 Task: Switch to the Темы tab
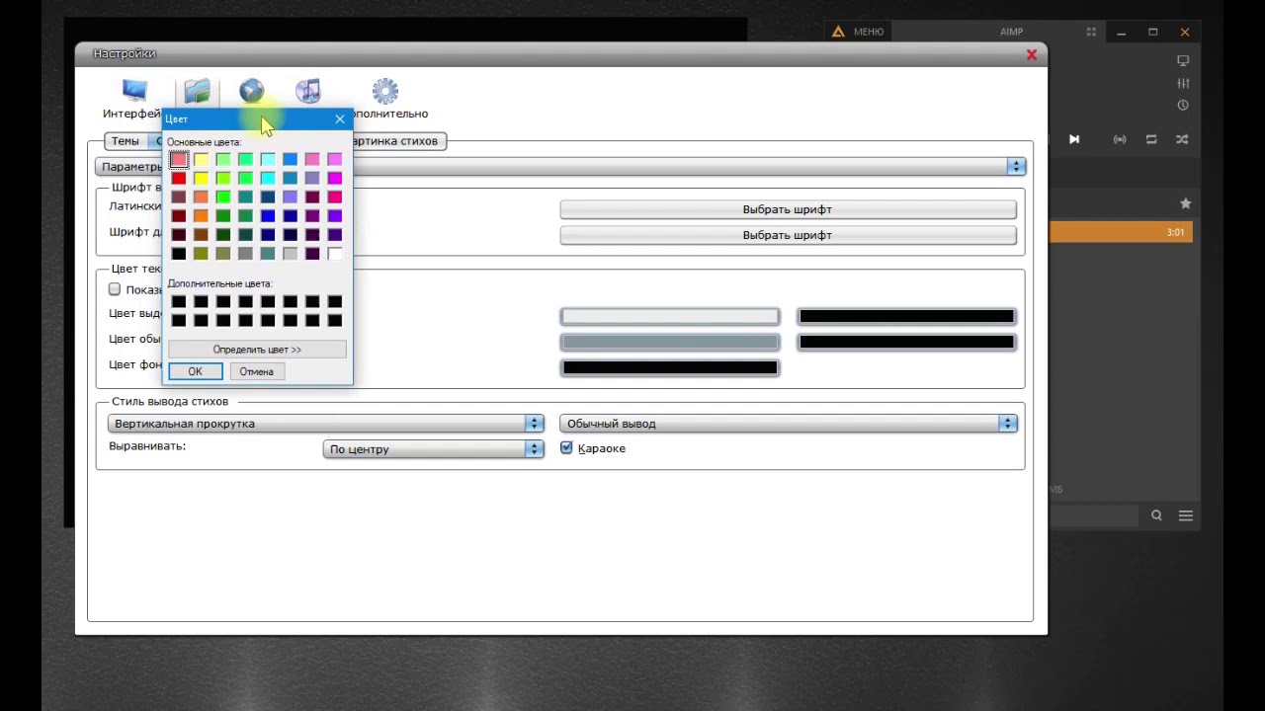126,141
